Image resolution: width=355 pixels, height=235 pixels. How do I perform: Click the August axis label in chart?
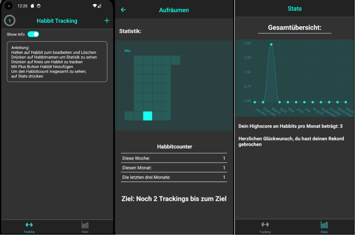318,111
